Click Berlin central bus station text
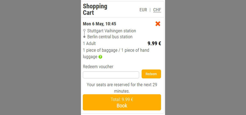 click(110, 37)
